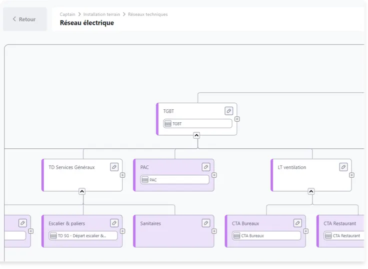The width and height of the screenshot is (368, 269).
Task: Click the Escalier & paliers title
Action: coord(67,224)
